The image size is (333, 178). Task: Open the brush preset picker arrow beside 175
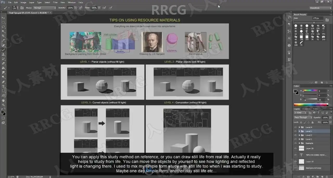[x=17, y=8]
